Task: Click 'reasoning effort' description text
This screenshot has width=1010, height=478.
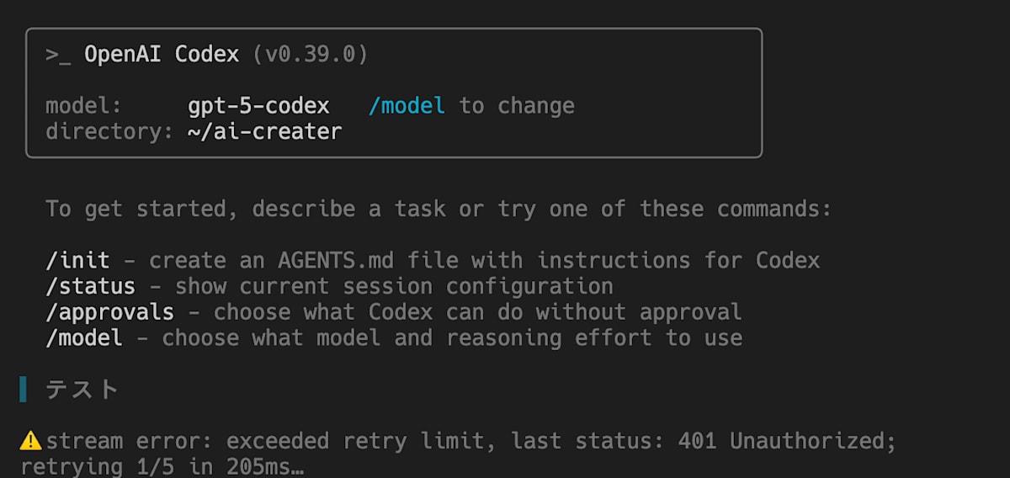Action: click(549, 338)
